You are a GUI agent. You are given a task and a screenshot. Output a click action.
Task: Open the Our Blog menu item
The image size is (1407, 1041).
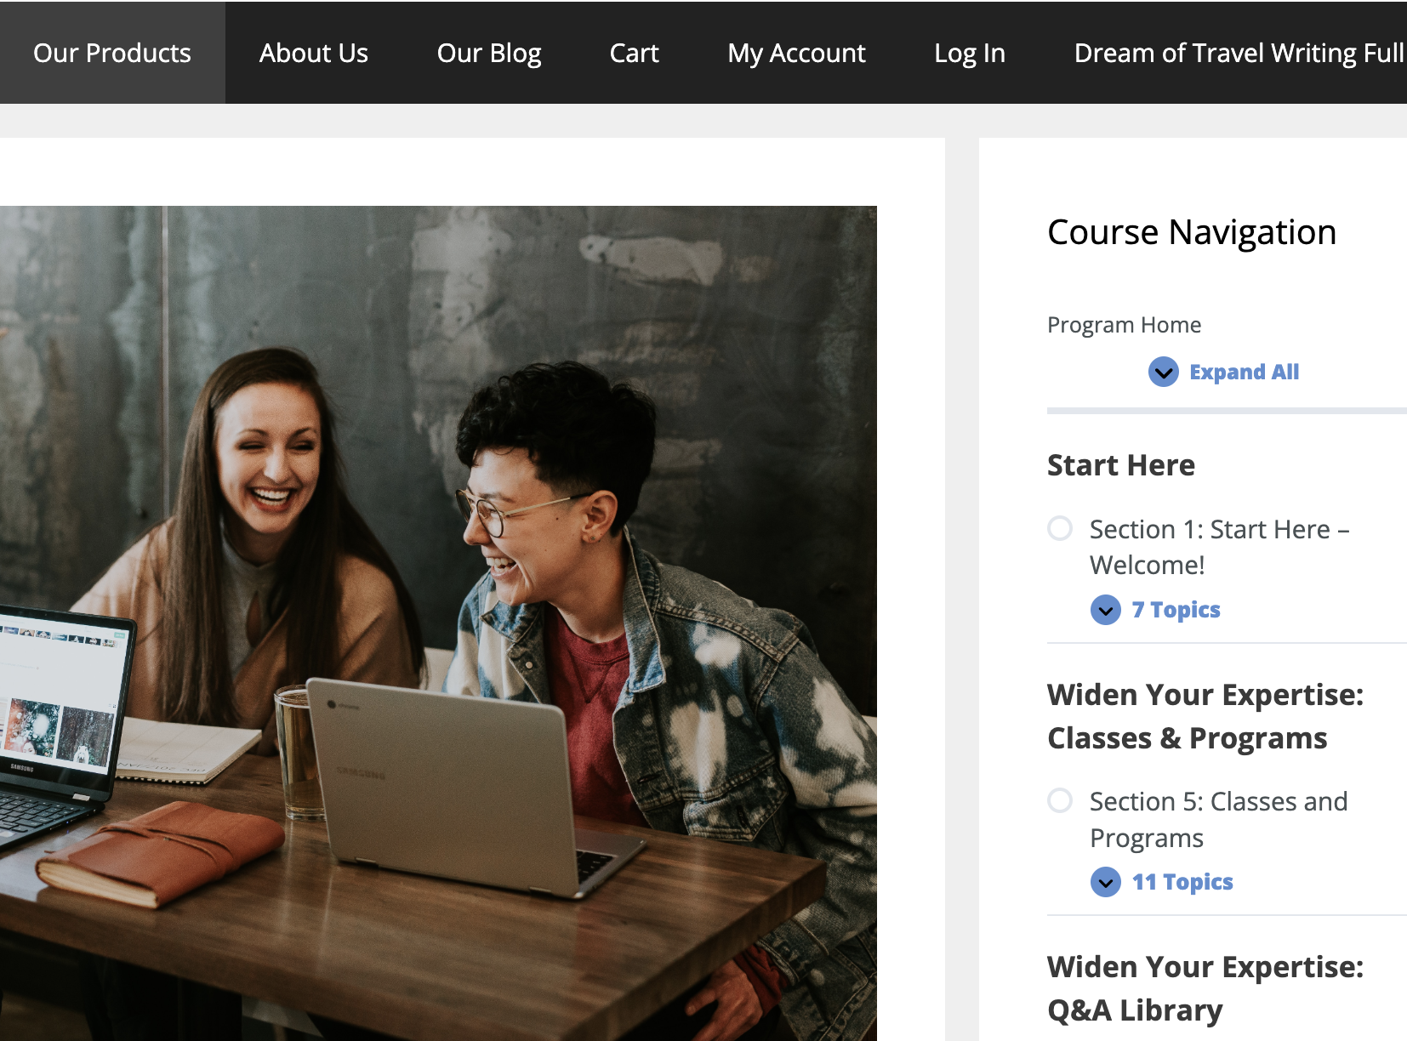tap(489, 53)
